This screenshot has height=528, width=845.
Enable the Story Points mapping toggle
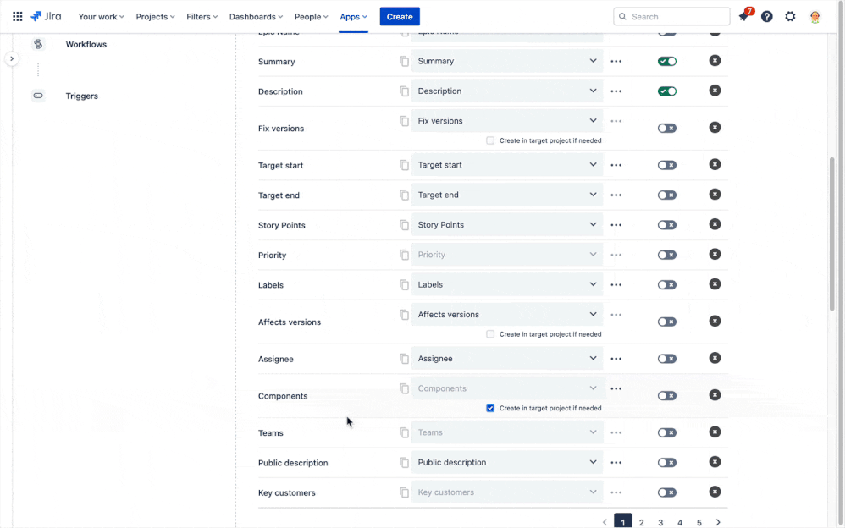coord(666,224)
